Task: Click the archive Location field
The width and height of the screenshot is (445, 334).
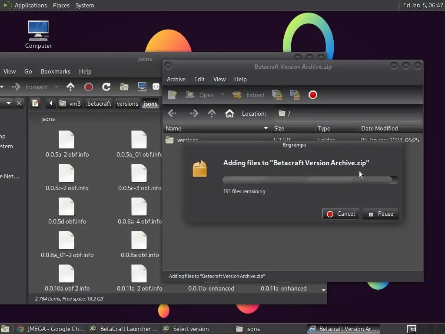Action: [348, 114]
